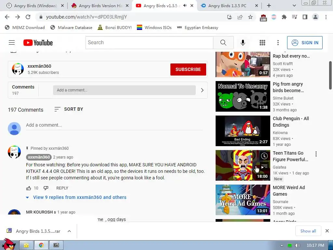This screenshot has height=250, width=333.
Task: Open the clock showing 10:17 PM
Action: (315, 245)
